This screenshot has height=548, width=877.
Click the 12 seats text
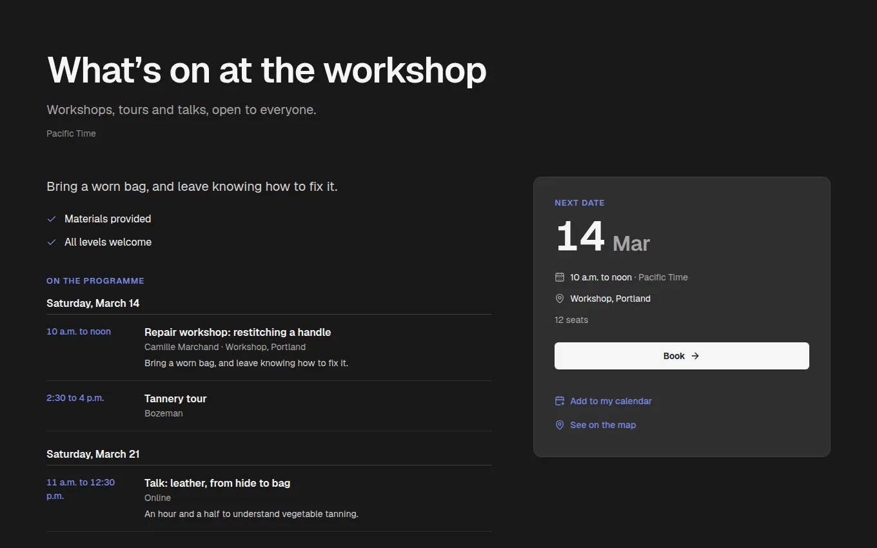571,320
